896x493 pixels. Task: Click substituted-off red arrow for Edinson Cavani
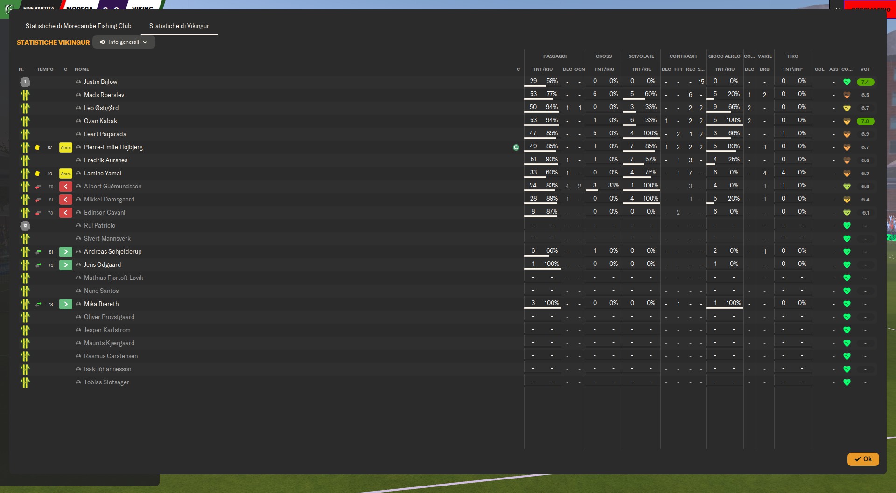66,213
